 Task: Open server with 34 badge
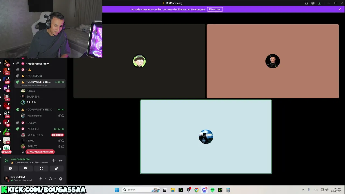click(x=6, y=63)
